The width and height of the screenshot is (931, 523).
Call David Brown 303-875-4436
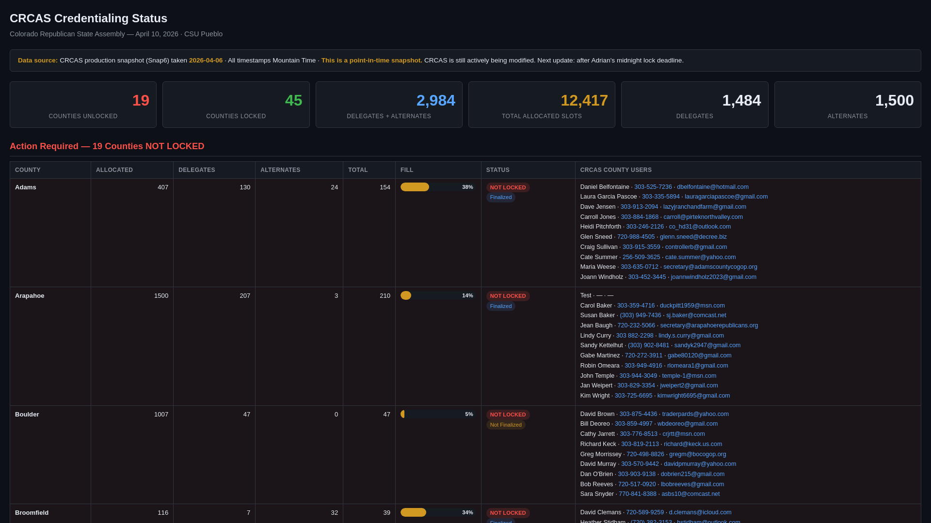click(638, 414)
